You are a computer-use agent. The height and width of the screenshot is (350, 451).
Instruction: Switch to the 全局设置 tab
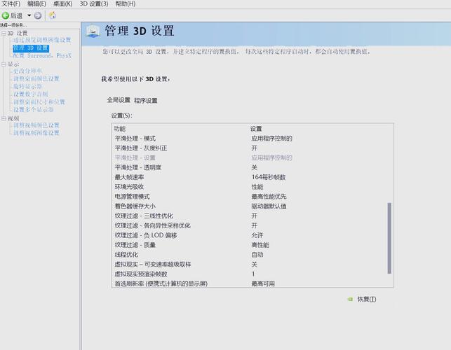tap(119, 100)
